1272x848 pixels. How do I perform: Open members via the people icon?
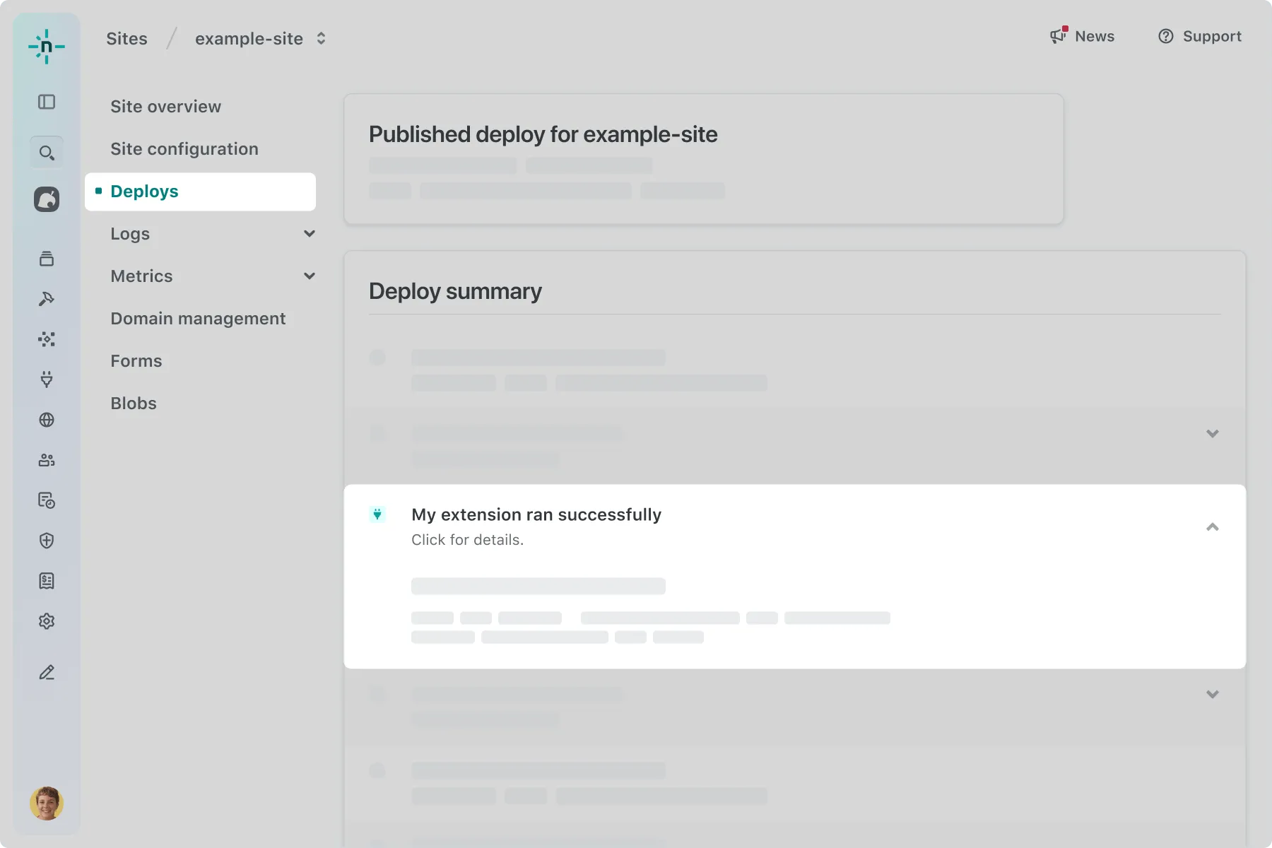click(47, 460)
